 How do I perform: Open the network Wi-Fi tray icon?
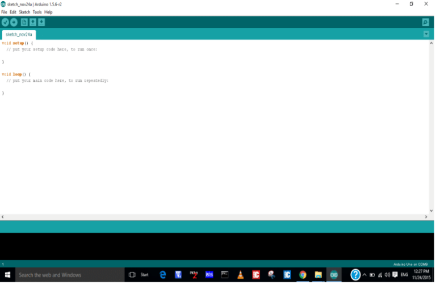pos(380,275)
